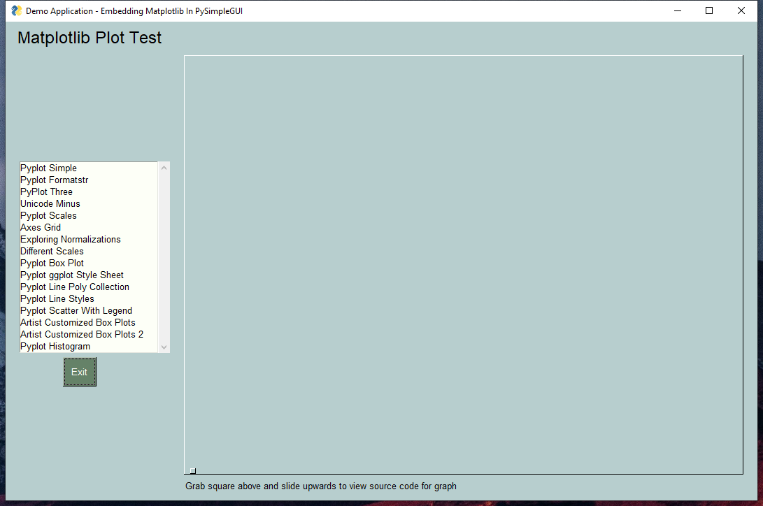Viewport: 763px width, 506px height.
Task: Select Pyplot Histogram at list bottom
Action: 55,347
